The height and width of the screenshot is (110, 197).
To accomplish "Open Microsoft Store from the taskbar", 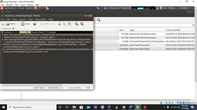I will coord(81,107).
